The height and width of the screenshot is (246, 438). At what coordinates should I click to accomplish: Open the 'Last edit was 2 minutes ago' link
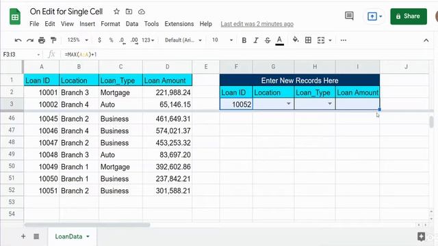(x=257, y=24)
